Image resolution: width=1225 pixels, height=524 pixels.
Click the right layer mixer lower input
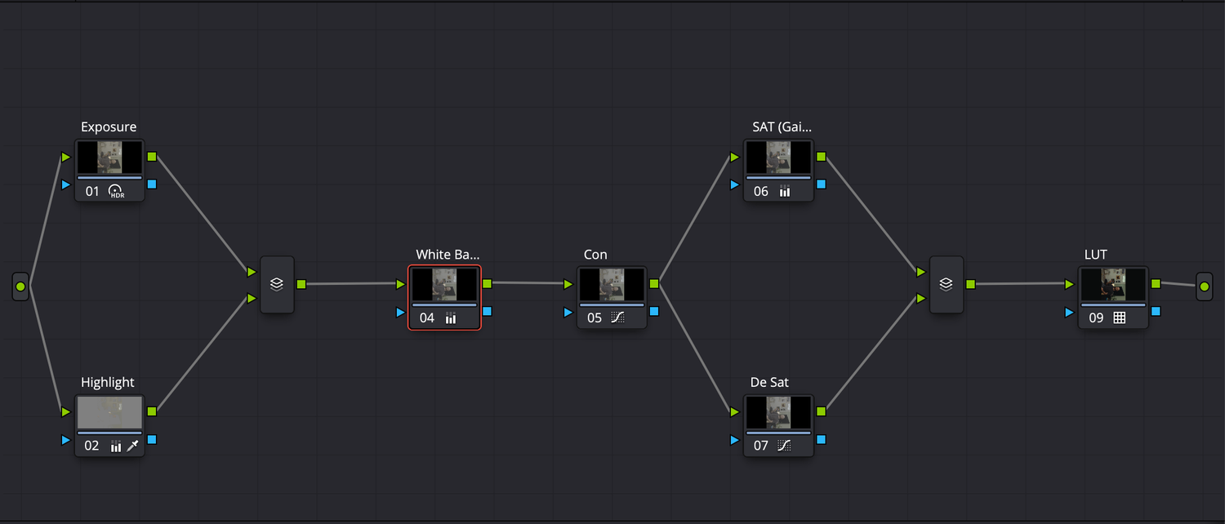pyautogui.click(x=922, y=299)
